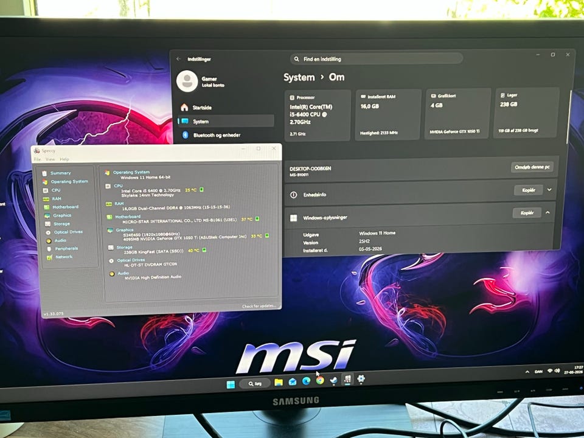Open Operating System heading in Speccy summary pane
584x438 pixels.
coord(131,172)
